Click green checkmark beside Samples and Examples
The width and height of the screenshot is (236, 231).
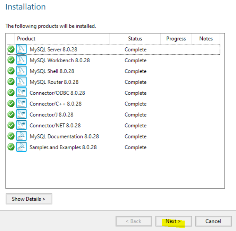(11, 147)
